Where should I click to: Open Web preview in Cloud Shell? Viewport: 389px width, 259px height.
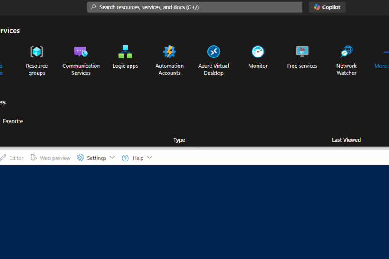(51, 158)
